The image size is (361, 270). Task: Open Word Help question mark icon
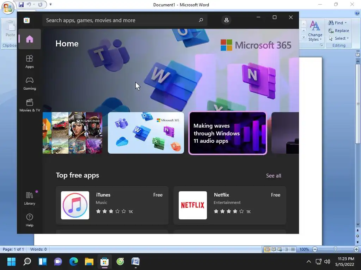click(x=357, y=13)
